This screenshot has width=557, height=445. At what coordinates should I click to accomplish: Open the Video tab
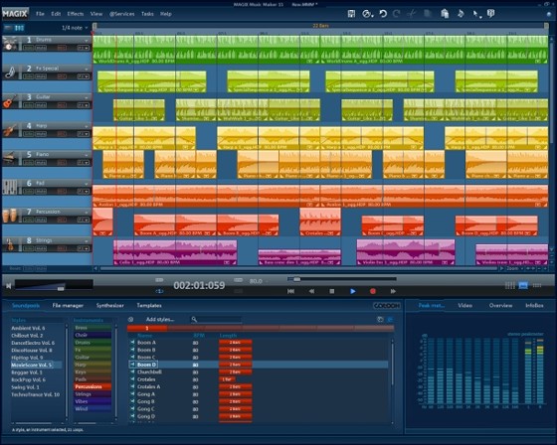[x=465, y=306]
